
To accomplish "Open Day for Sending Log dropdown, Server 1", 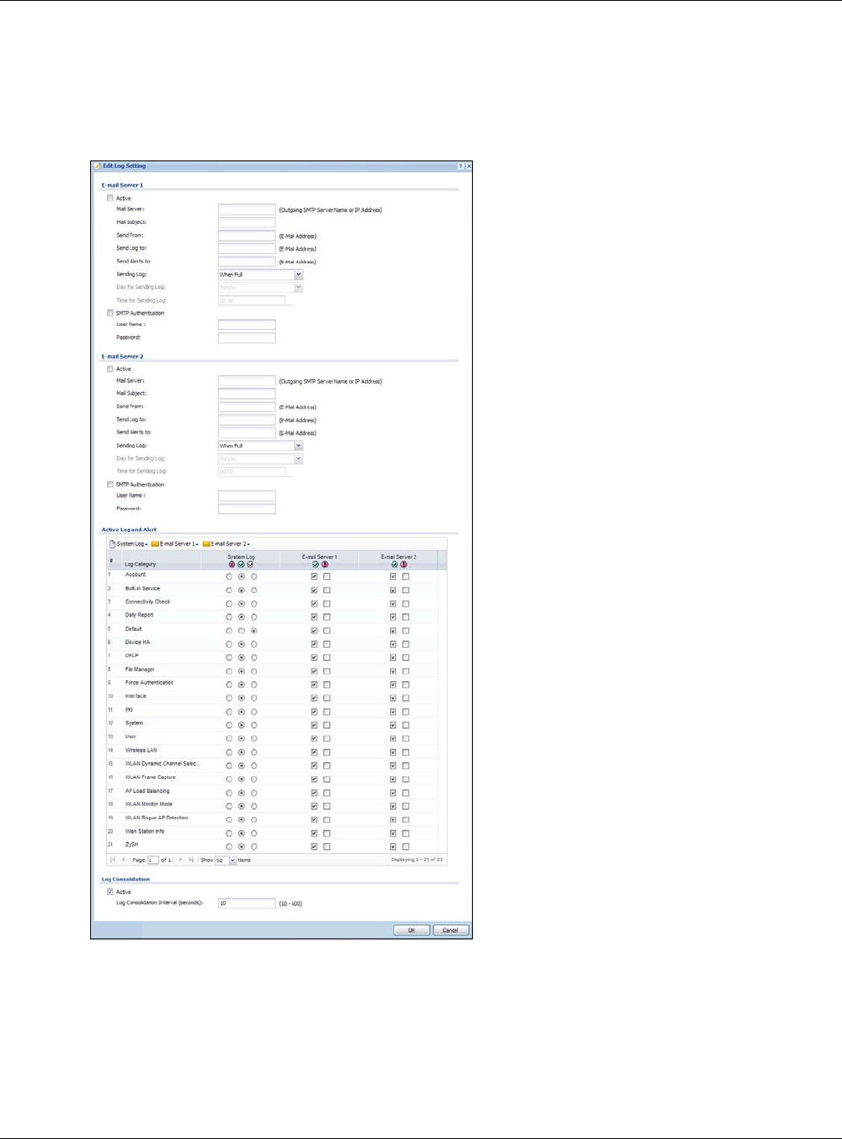I will point(298,287).
